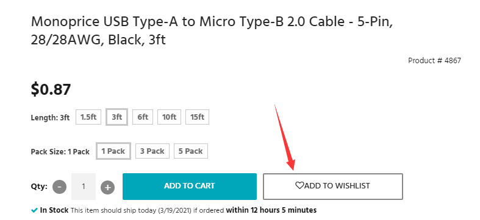Select the 1.5ft length option

(88, 117)
